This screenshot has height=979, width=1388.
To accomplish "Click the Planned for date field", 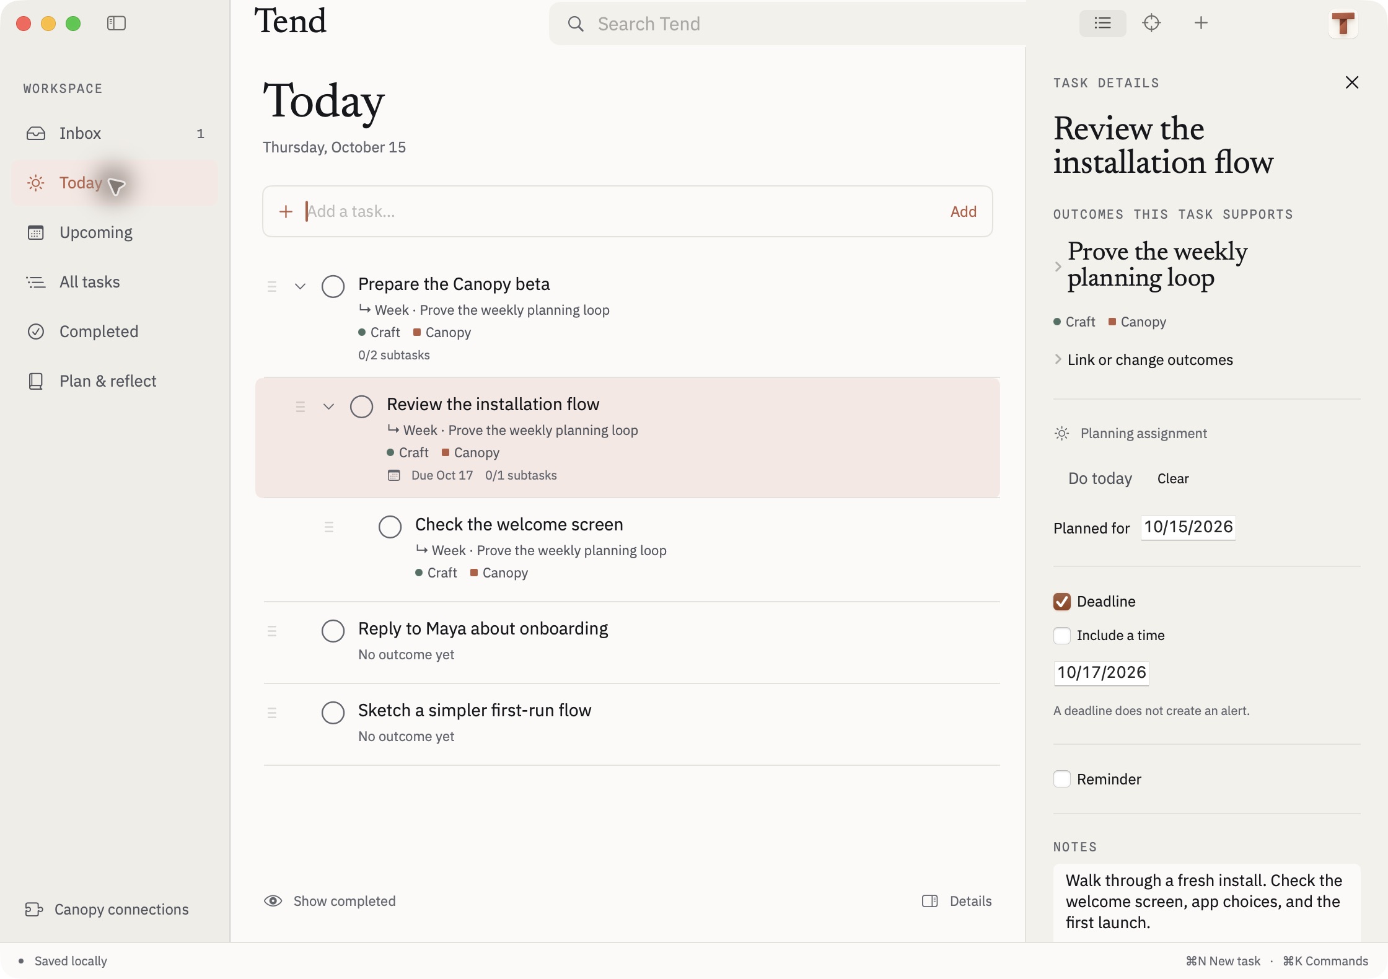I will pyautogui.click(x=1188, y=527).
